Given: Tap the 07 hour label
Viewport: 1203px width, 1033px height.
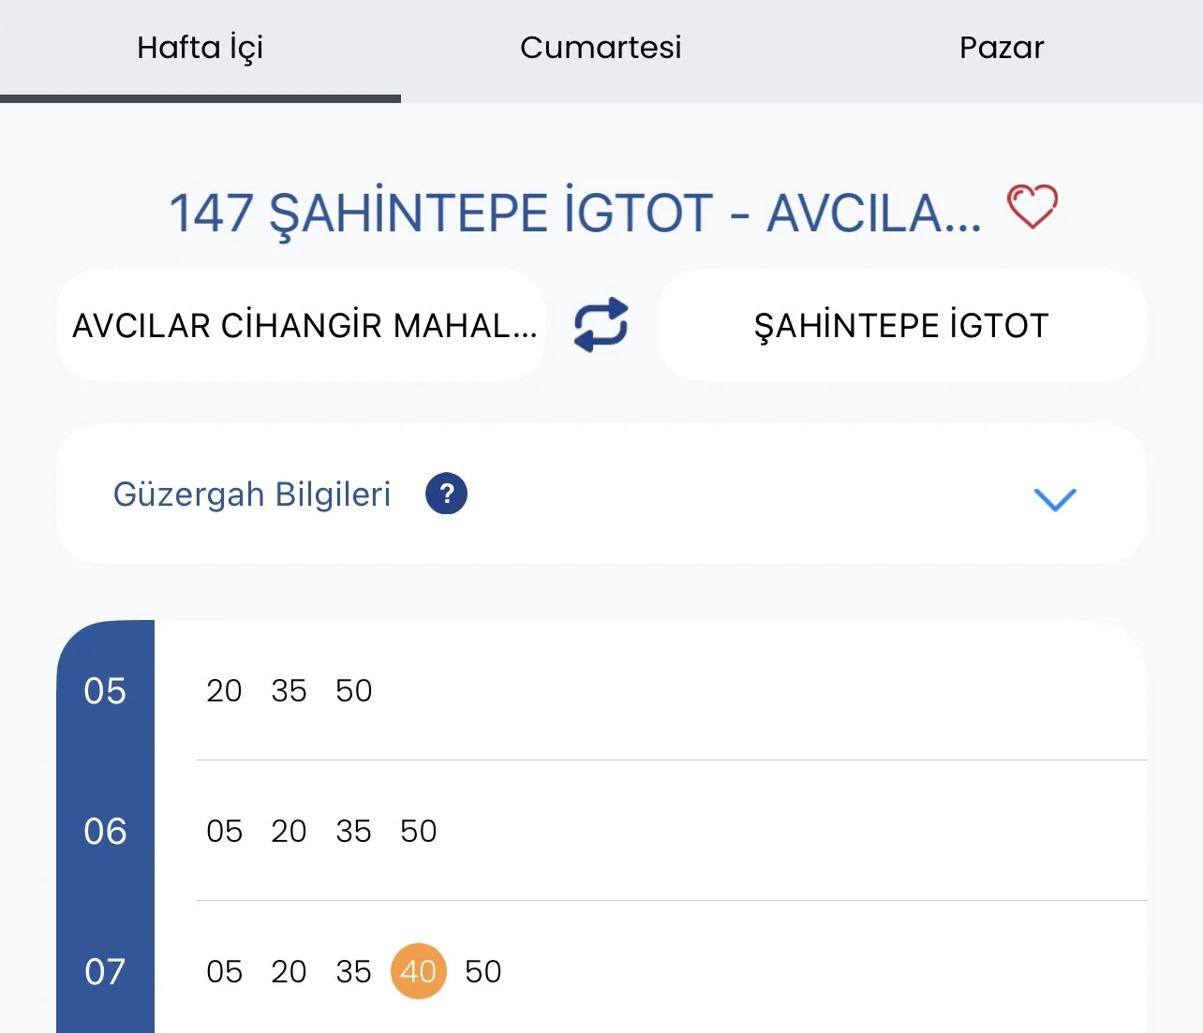Looking at the screenshot, I should [105, 971].
